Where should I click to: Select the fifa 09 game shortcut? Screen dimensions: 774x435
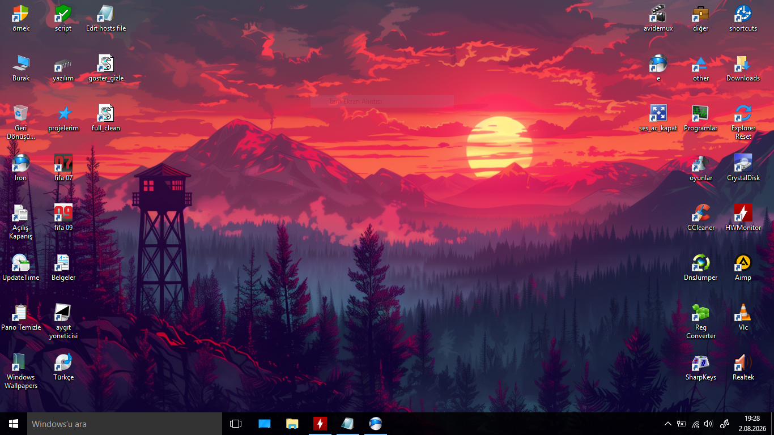tap(63, 217)
